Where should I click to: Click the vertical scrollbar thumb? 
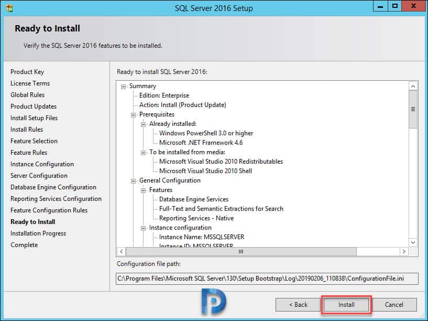point(413,109)
